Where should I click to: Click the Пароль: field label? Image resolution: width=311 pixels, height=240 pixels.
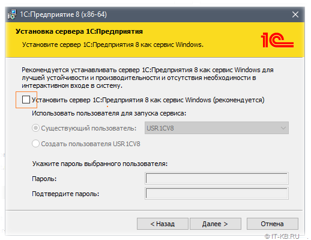pyautogui.click(x=44, y=179)
